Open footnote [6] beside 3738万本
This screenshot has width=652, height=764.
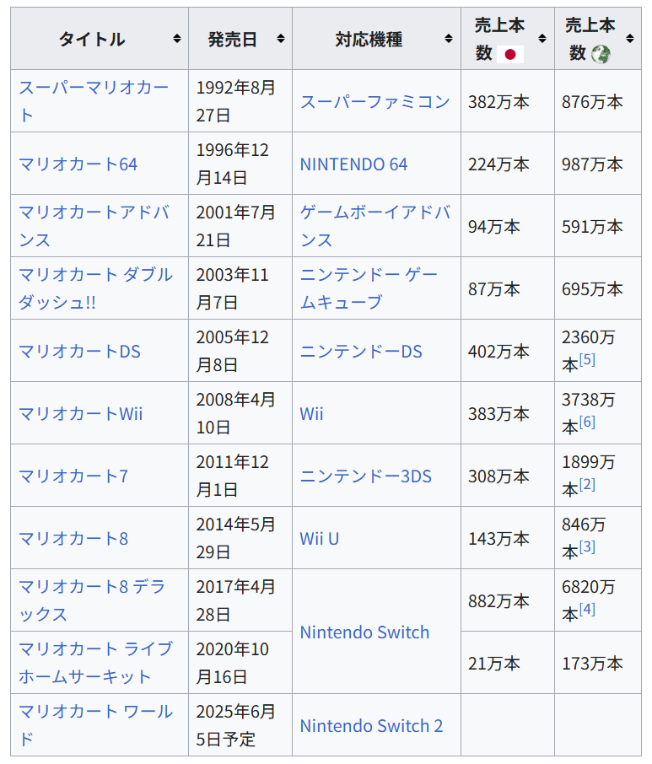[x=587, y=422]
